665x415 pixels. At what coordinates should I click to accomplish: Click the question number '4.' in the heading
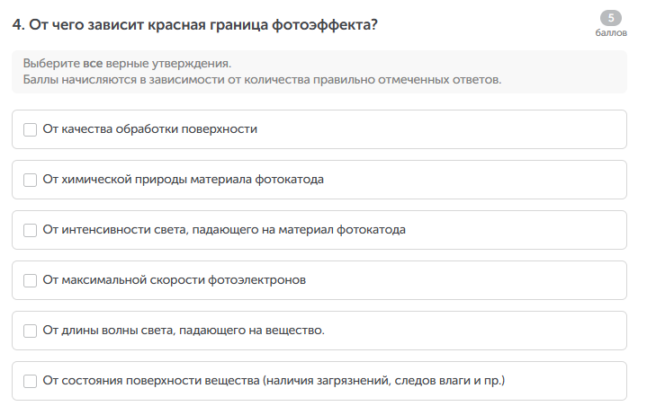[x=18, y=25]
